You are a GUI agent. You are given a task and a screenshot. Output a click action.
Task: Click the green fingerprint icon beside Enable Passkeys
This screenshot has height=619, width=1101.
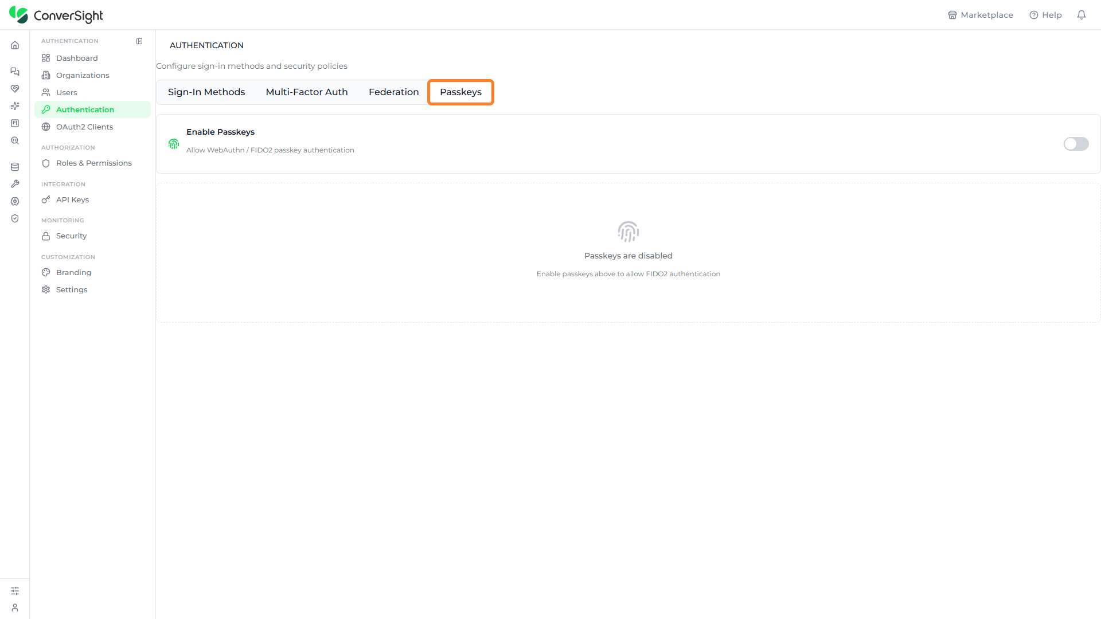click(174, 144)
